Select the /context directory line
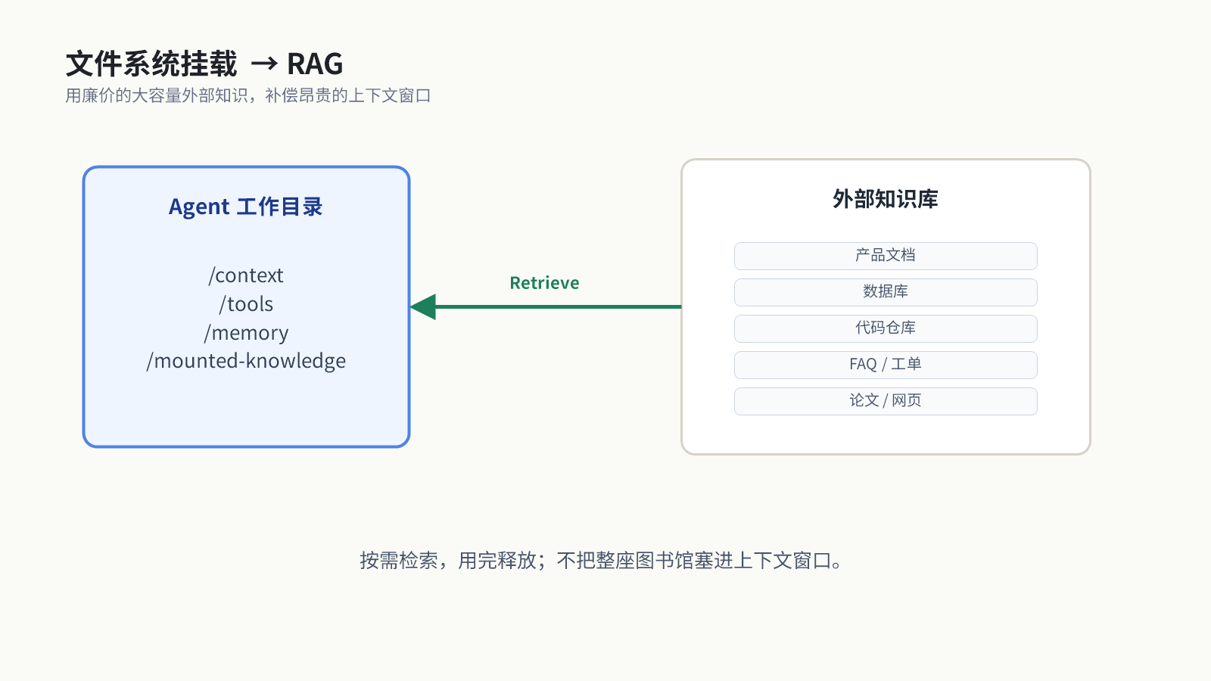The width and height of the screenshot is (1211, 681). 246,275
